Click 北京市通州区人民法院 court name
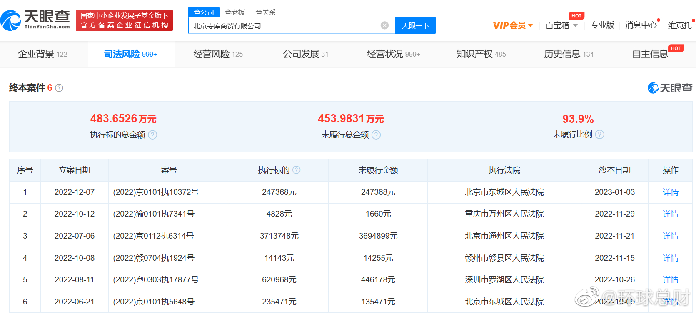696x314 pixels. tap(504, 236)
